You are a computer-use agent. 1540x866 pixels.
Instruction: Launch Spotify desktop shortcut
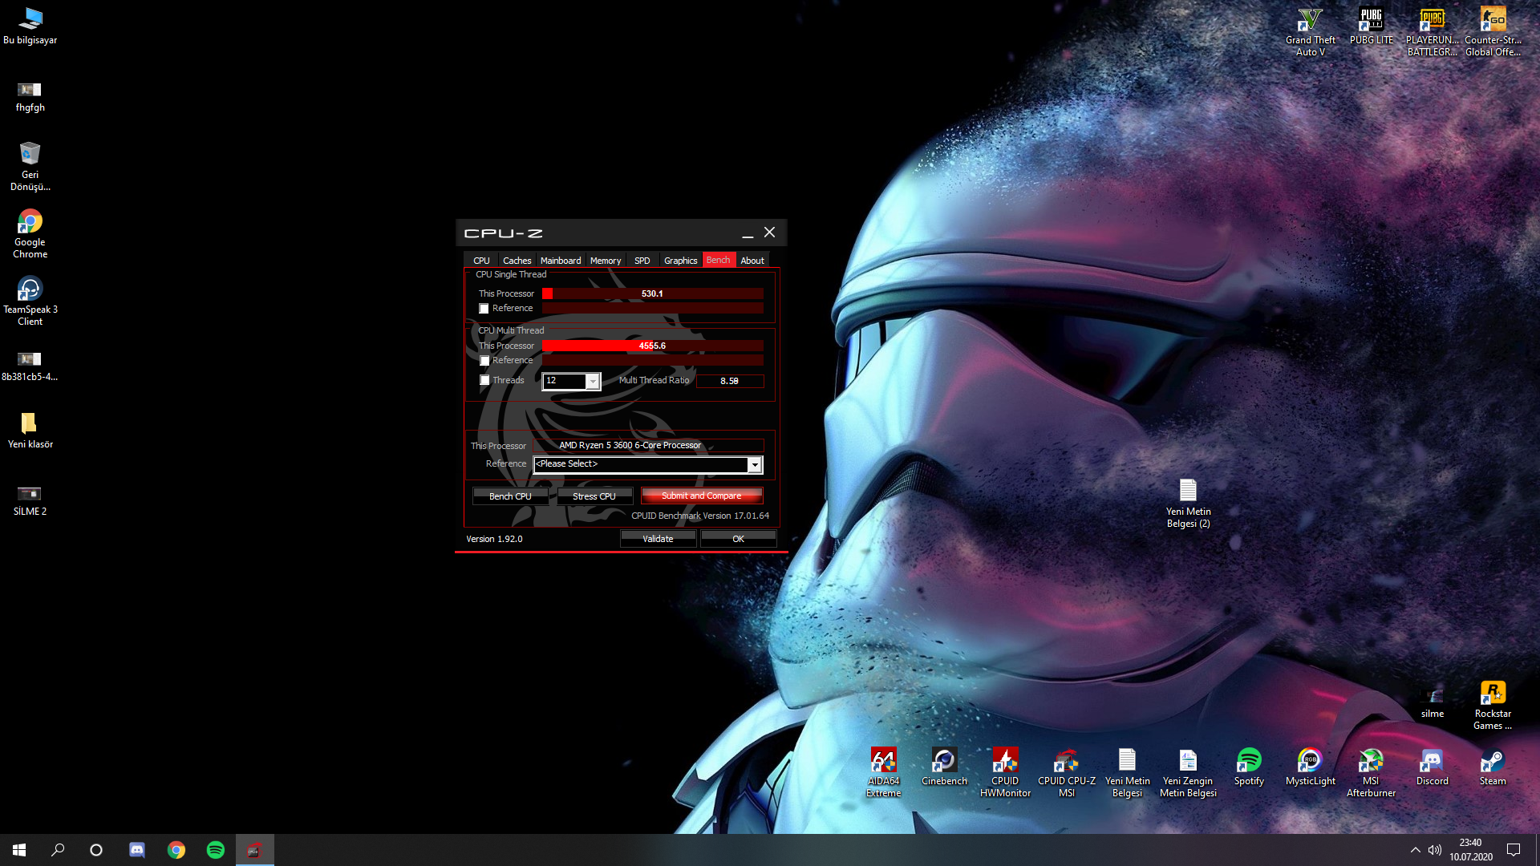click(1249, 767)
